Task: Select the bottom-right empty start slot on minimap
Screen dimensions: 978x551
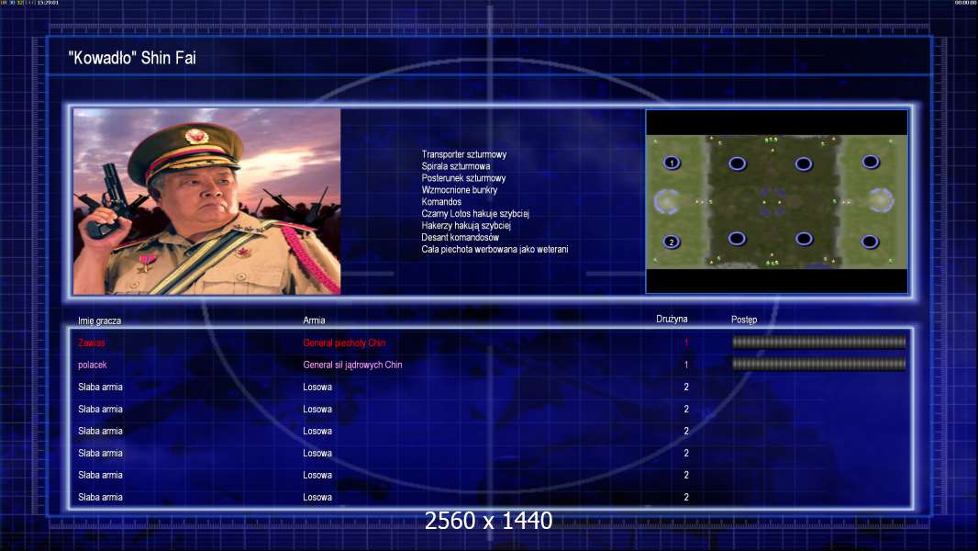Action: click(871, 242)
